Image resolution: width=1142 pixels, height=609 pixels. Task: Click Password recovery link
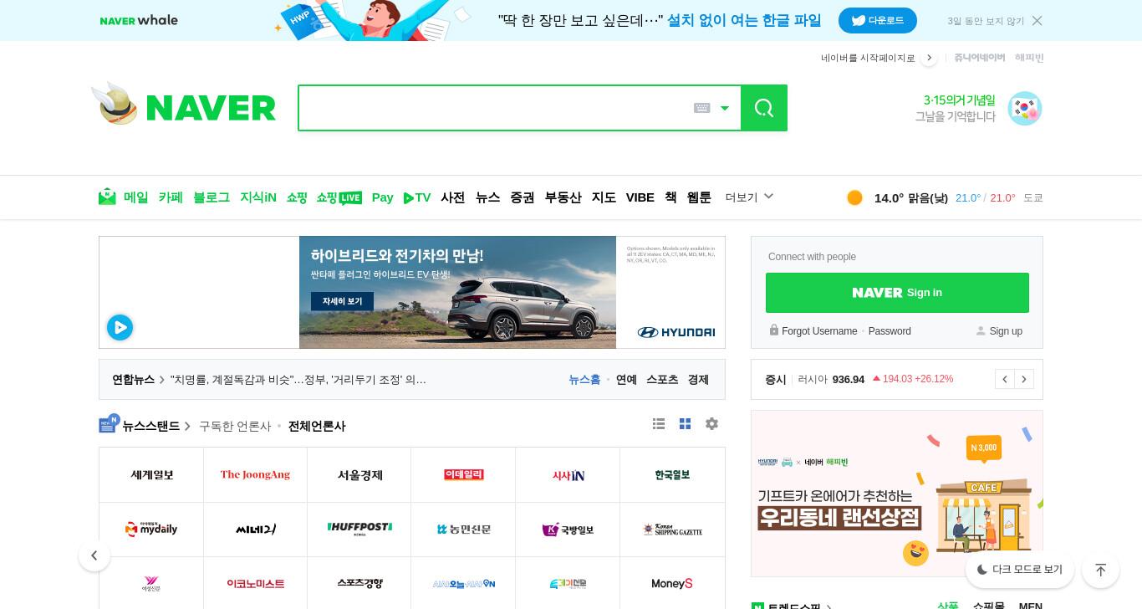[x=890, y=331]
